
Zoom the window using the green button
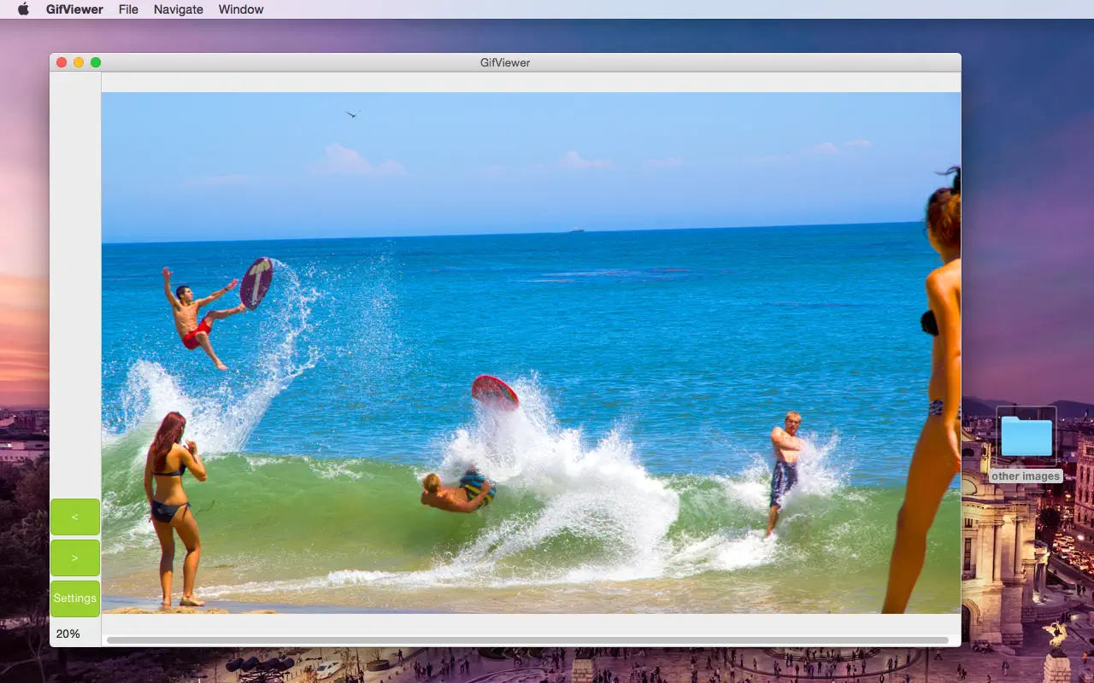click(x=96, y=61)
